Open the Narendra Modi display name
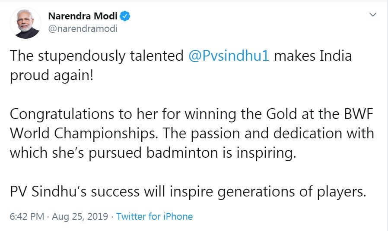This screenshot has width=388, height=231. [x=83, y=16]
